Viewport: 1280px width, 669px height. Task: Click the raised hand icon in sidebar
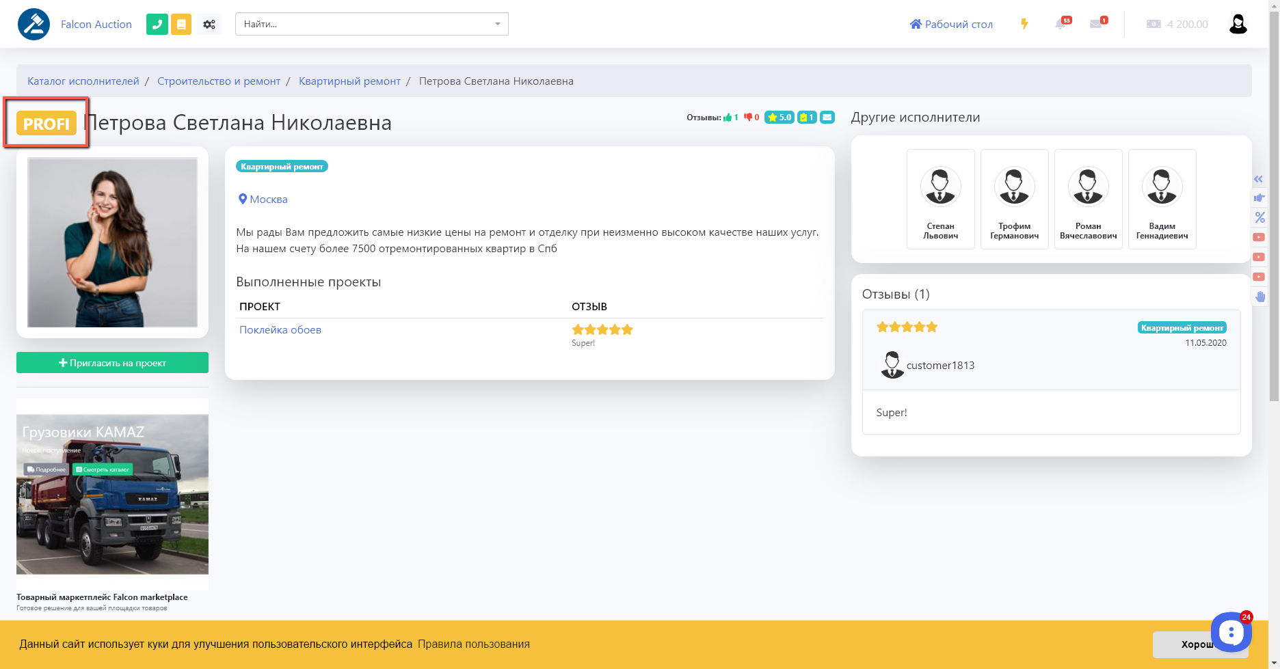coord(1259,297)
